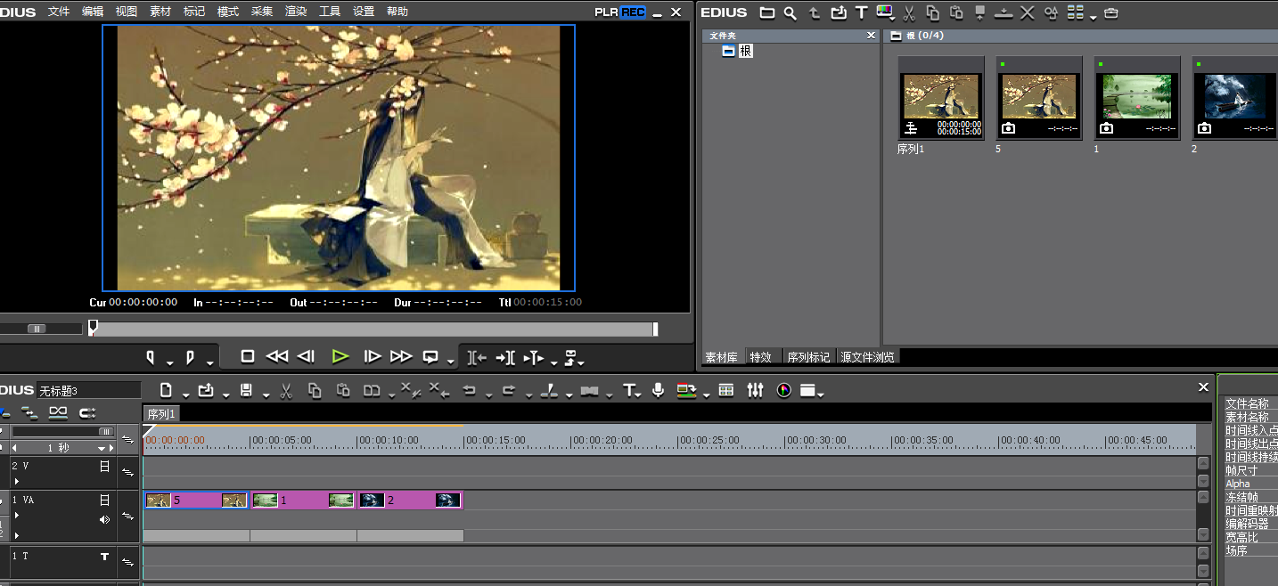The width and height of the screenshot is (1278, 586).
Task: Click the Search magnifier in bin toolbar
Action: 791,12
